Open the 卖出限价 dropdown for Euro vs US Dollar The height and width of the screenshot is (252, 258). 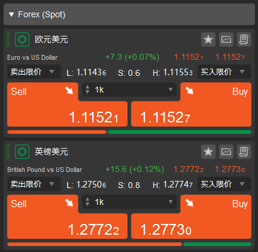tap(34, 72)
